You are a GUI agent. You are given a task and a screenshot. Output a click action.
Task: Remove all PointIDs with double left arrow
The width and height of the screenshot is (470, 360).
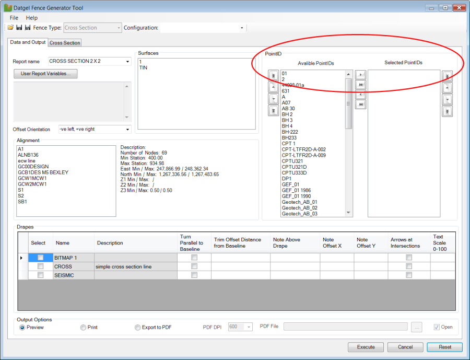point(361,104)
